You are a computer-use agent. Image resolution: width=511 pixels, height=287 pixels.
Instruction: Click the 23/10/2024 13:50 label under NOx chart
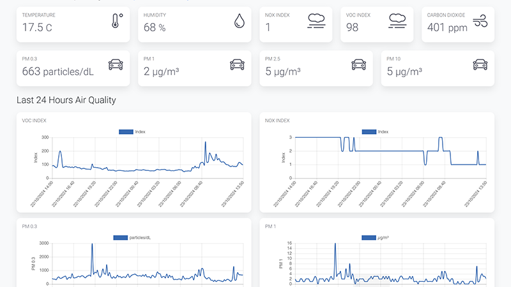tap(475, 195)
